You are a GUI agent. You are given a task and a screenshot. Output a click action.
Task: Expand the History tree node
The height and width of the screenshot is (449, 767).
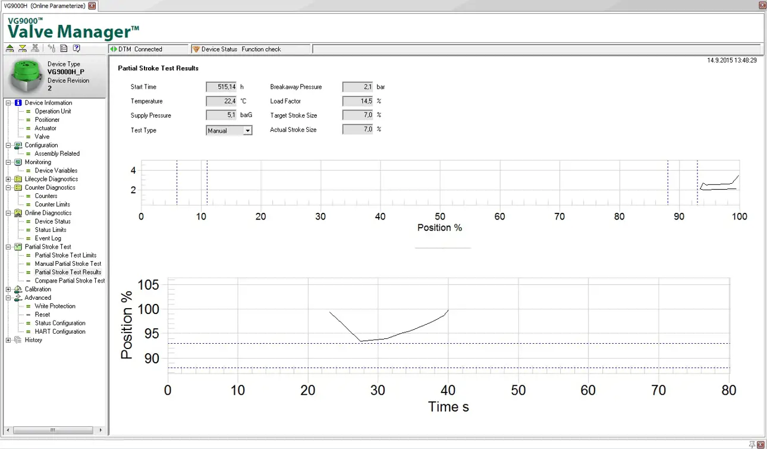pyautogui.click(x=8, y=340)
